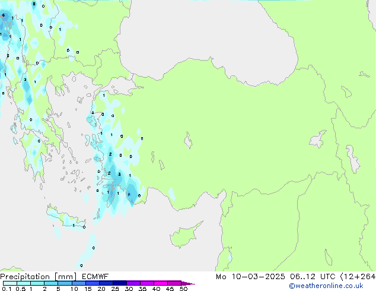Choose the 10–15 mm legend swatch
Screen dimensions: 376x291
78,283
